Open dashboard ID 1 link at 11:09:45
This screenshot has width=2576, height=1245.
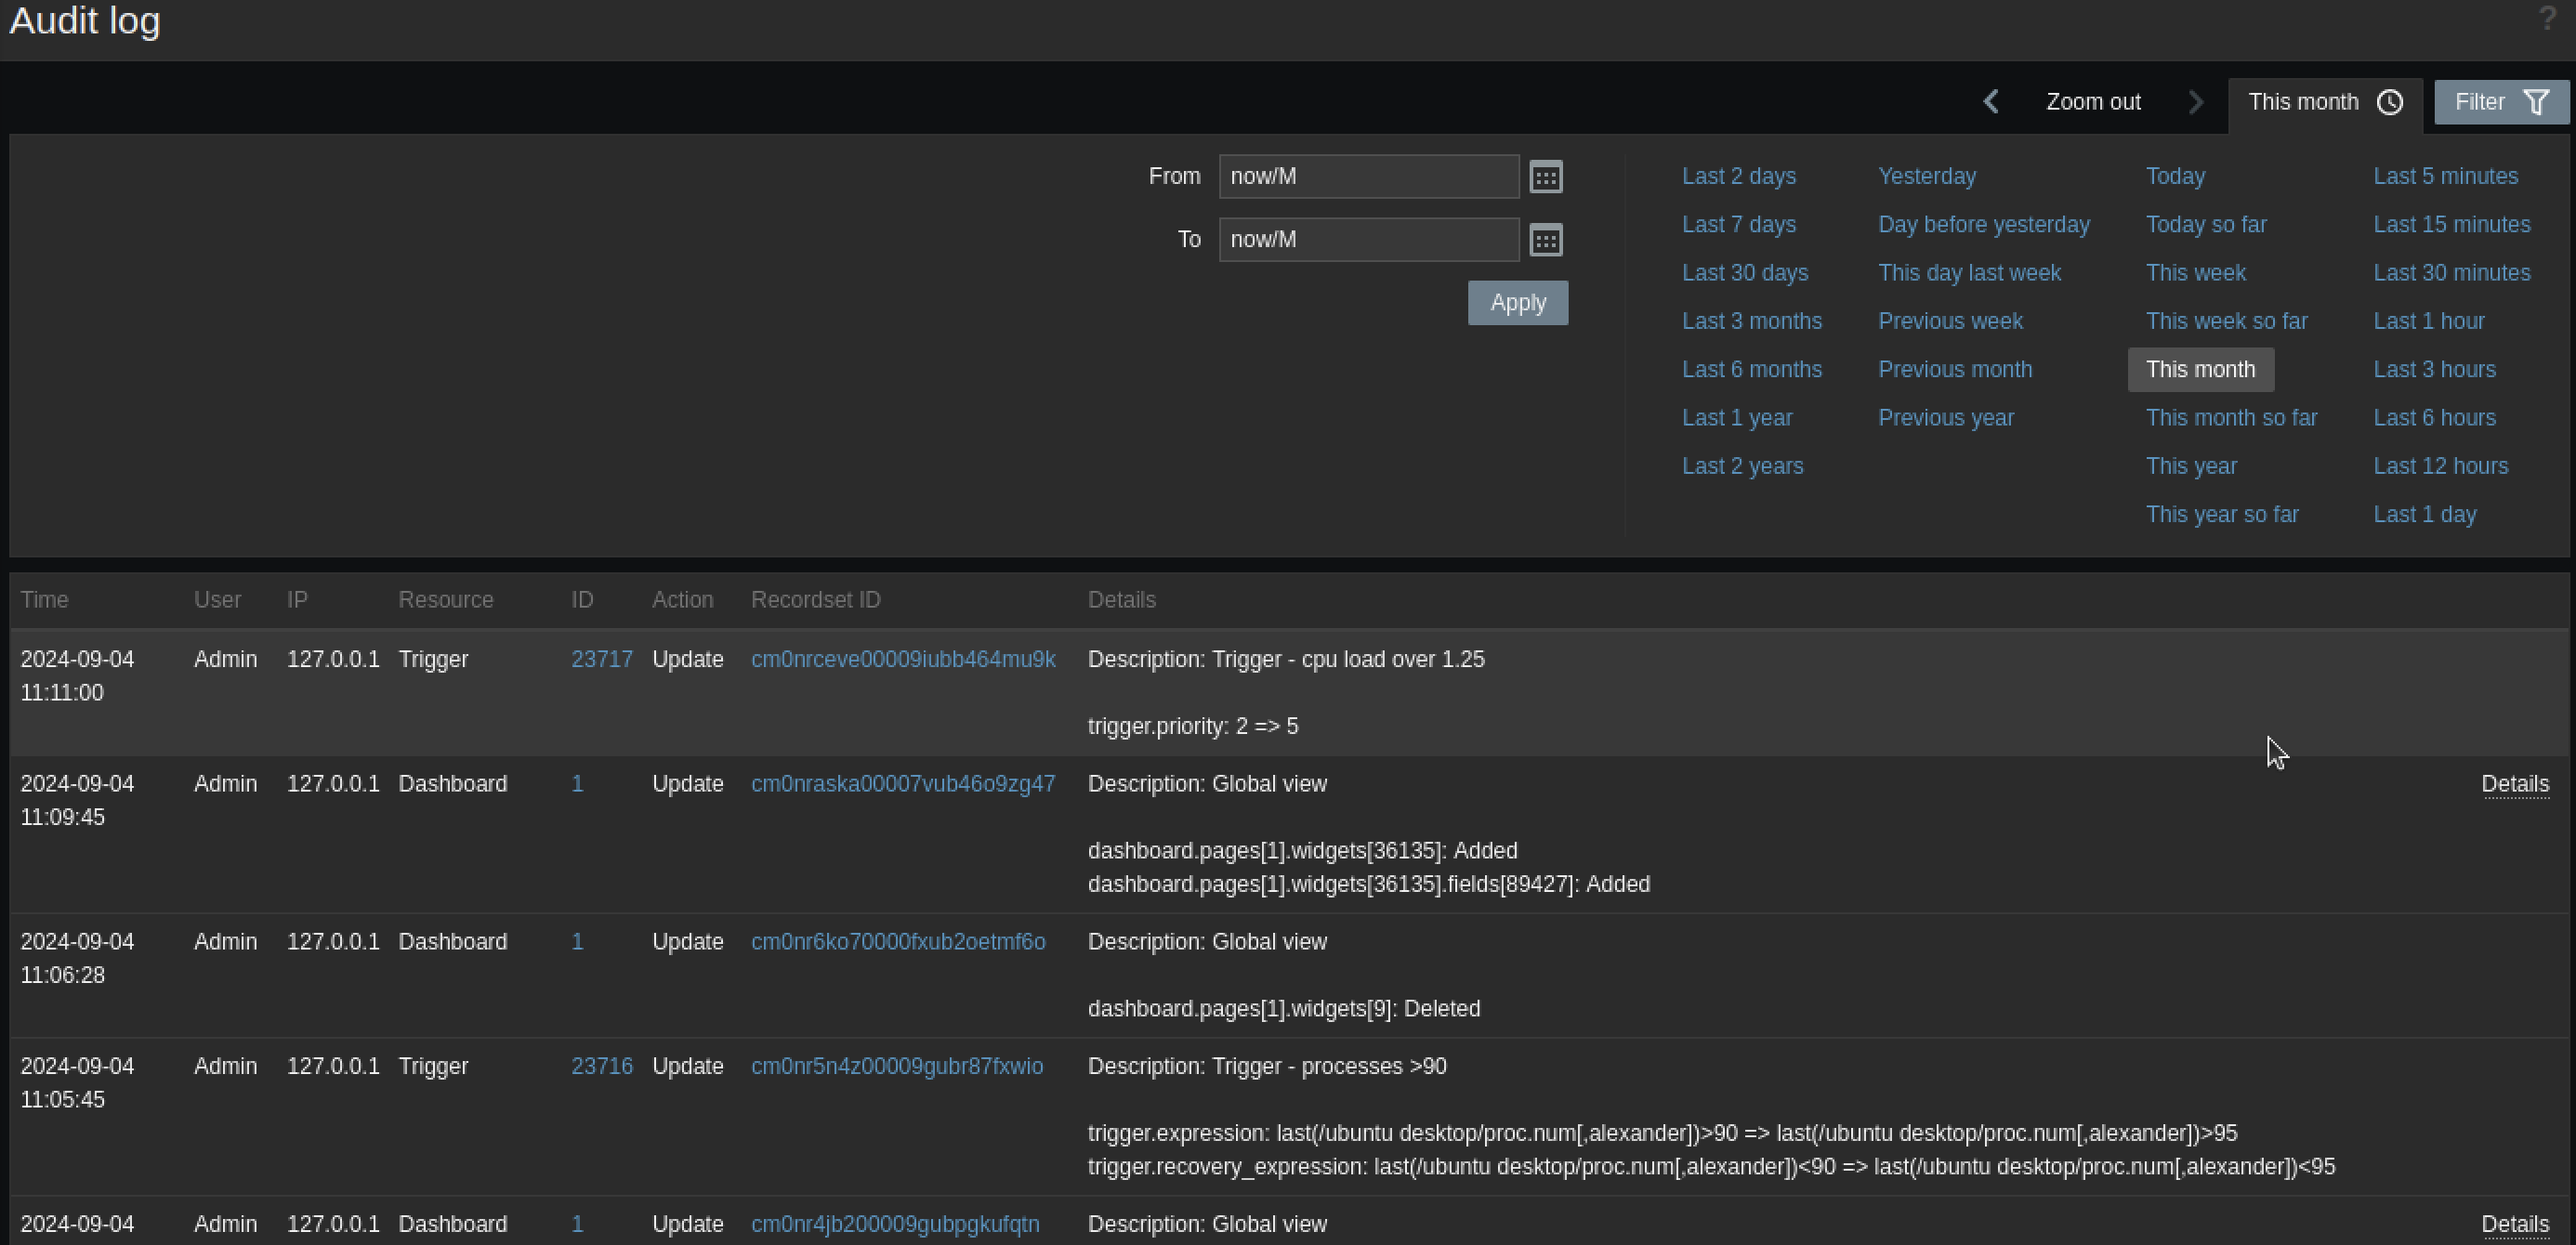coord(577,784)
